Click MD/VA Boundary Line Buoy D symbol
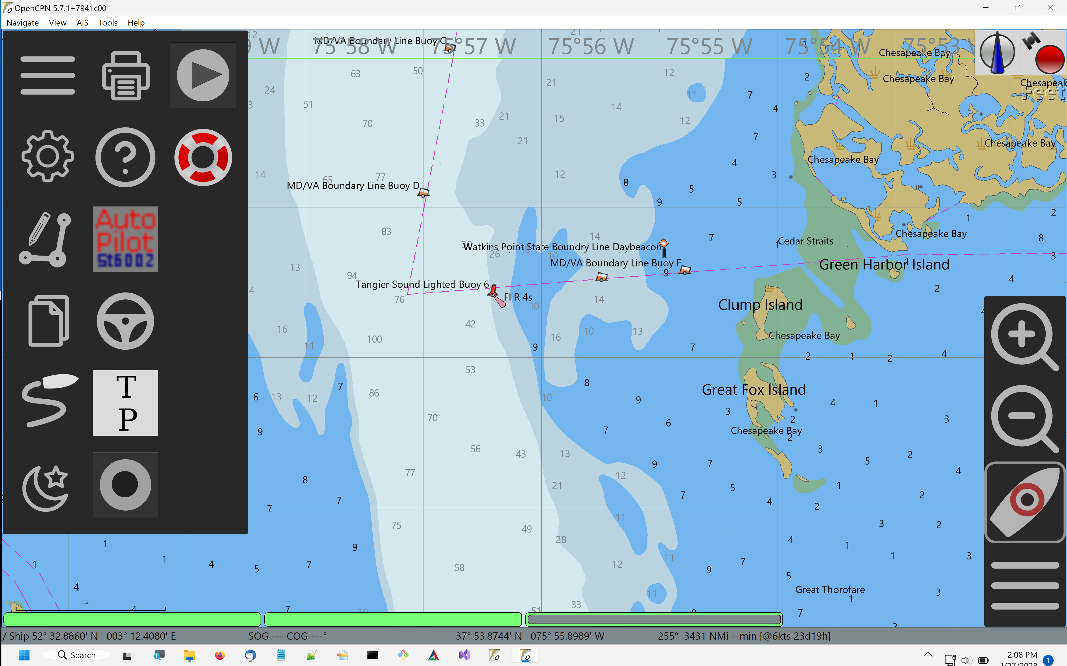The height and width of the screenshot is (666, 1067). 423,192
